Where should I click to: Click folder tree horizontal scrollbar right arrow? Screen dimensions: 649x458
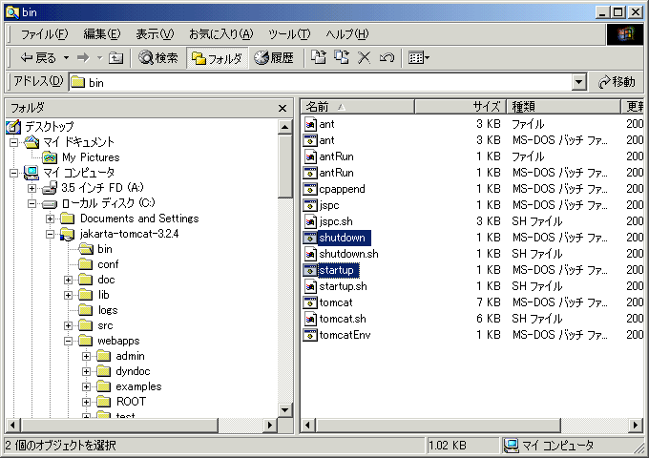click(x=270, y=425)
